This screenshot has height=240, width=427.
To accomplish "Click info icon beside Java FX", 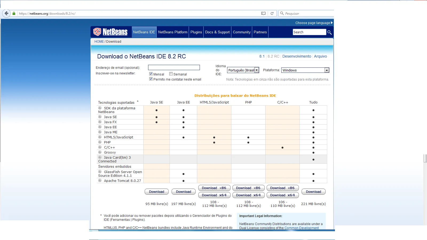I will [x=100, y=122].
